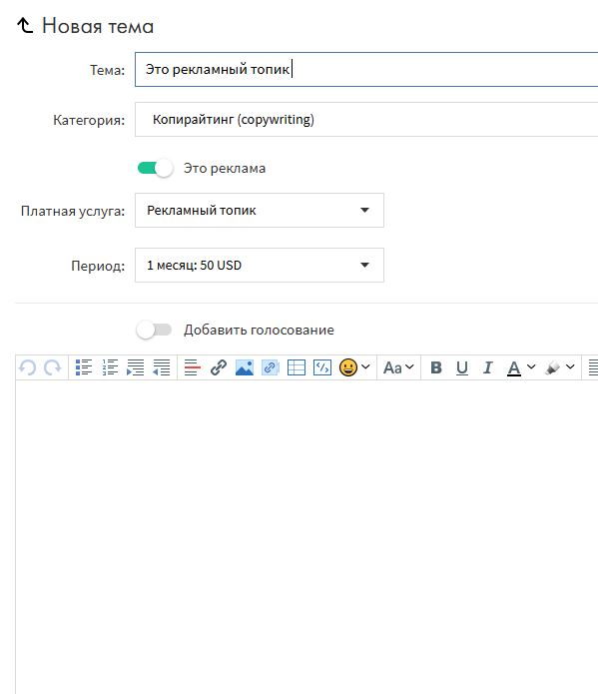The image size is (598, 694).
Task: Disable the "Это реклама" toggle
Action: tap(155, 168)
